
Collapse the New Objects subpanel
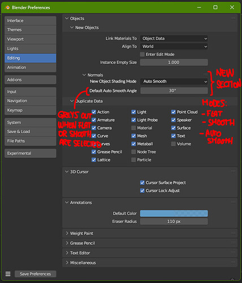[x=72, y=28]
